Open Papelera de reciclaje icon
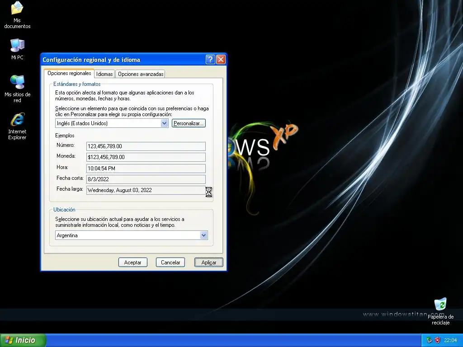Viewport: 463px width, 347px height. [x=440, y=311]
